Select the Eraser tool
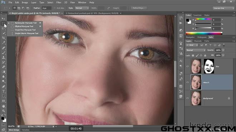 4,67
